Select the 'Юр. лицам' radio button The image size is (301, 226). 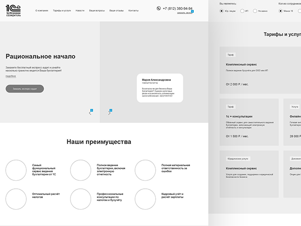coord(222,11)
